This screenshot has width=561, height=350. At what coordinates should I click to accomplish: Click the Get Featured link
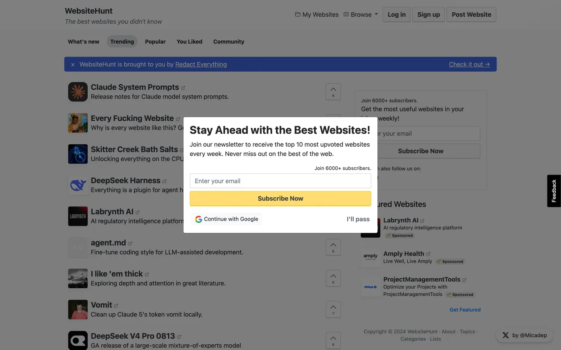tap(465, 310)
